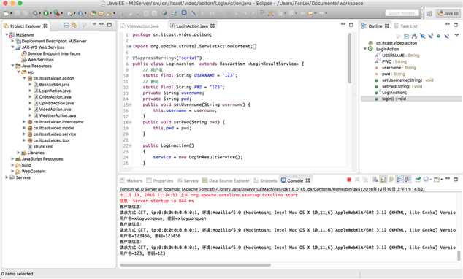The image size is (463, 279).
Task: Open the Snippets tab
Action: (265, 180)
